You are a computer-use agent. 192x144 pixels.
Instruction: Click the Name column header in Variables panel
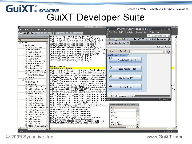pyautogui.click(x=124, y=108)
